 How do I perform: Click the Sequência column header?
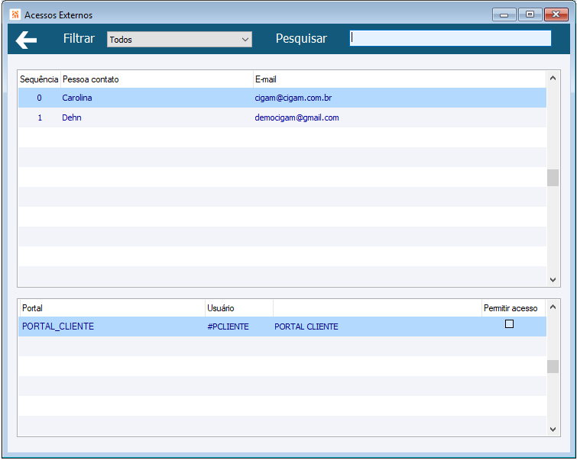click(39, 79)
